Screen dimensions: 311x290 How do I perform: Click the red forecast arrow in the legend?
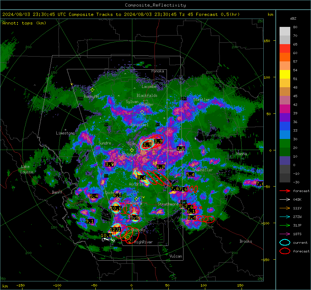[285, 191]
